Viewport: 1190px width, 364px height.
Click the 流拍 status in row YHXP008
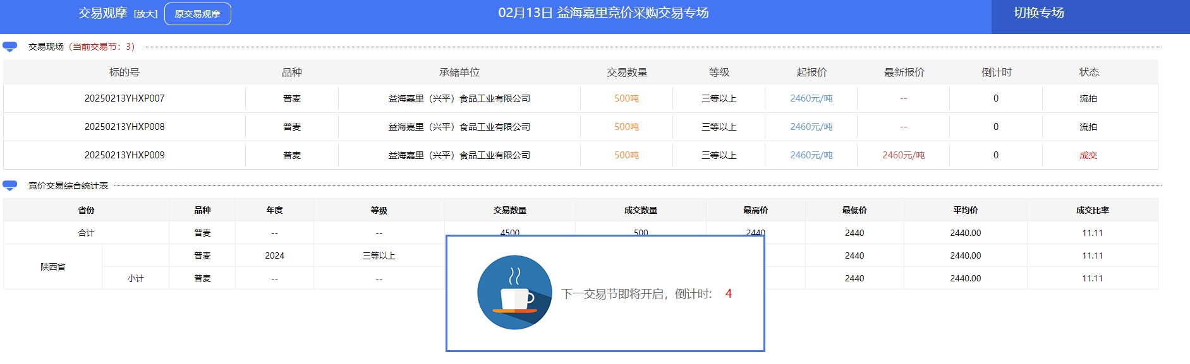point(1088,127)
